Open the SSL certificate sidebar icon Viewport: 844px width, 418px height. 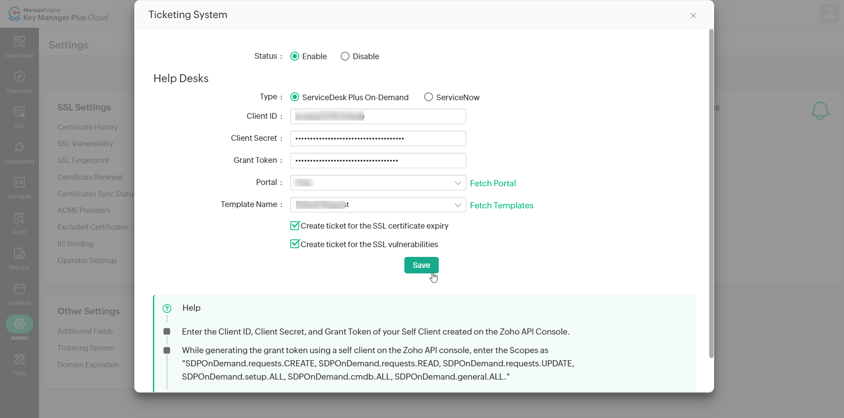19,112
